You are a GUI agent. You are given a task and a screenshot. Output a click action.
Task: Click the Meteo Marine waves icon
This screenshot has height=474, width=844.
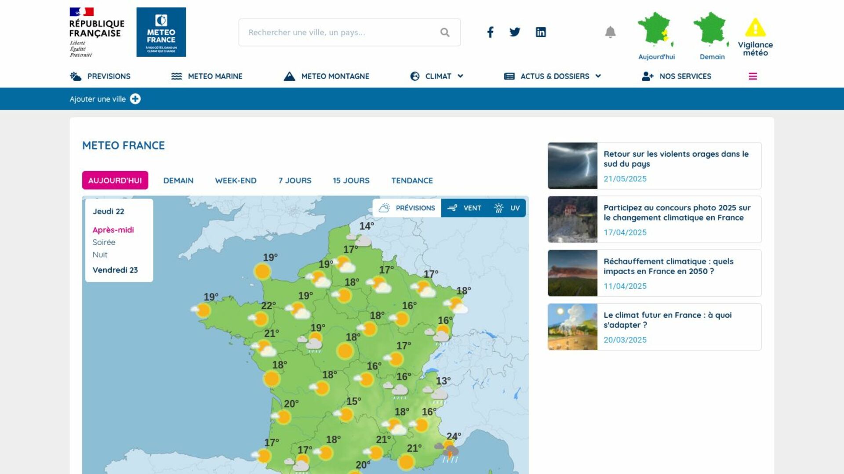click(x=176, y=76)
